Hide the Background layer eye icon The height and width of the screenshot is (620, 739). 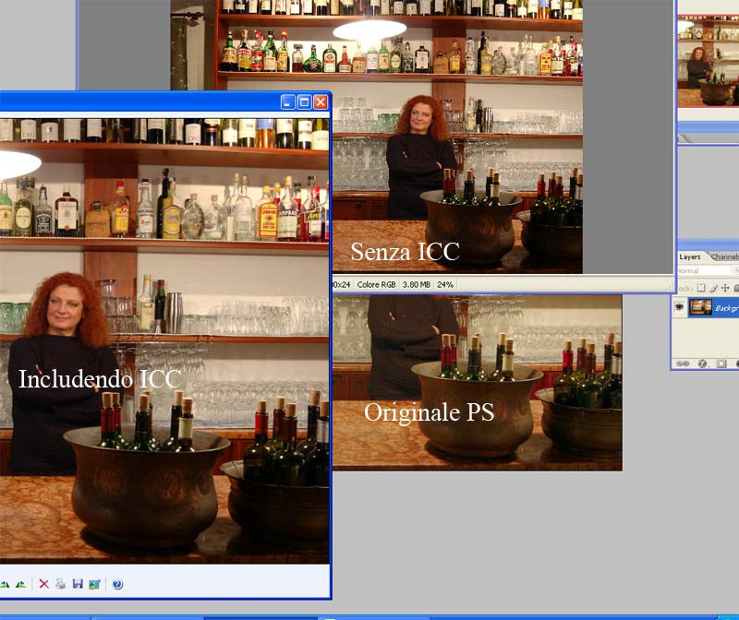pos(681,308)
